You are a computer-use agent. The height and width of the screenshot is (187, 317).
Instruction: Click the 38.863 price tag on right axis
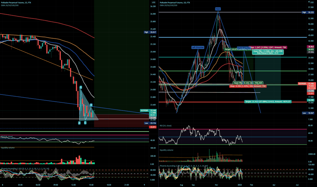point(311,47)
